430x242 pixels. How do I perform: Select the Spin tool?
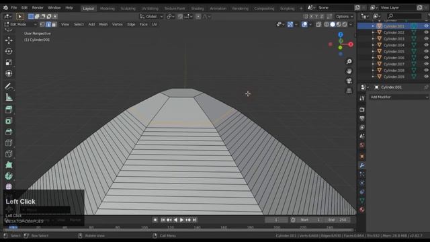[9, 176]
